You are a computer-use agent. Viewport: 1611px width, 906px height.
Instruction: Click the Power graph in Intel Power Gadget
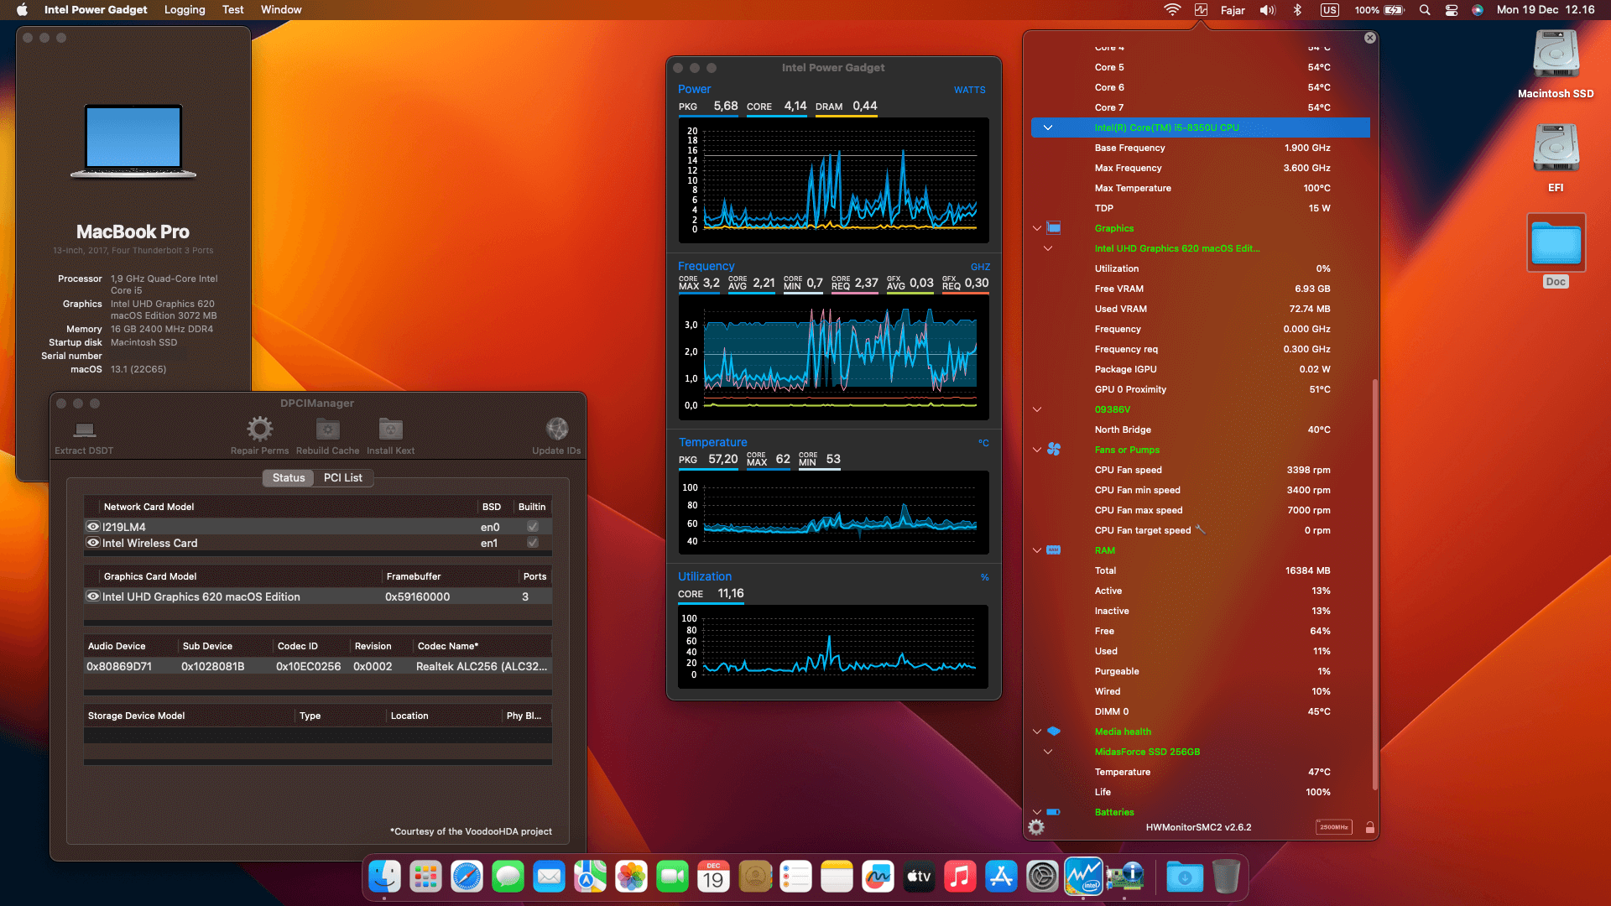point(833,180)
